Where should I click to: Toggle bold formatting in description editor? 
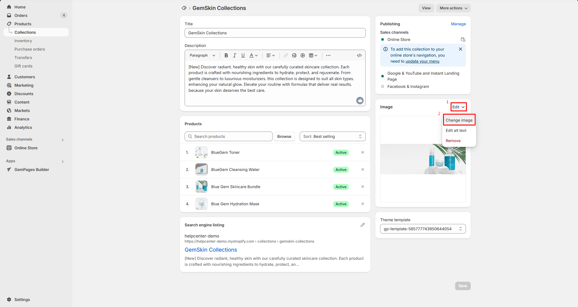[x=226, y=55]
